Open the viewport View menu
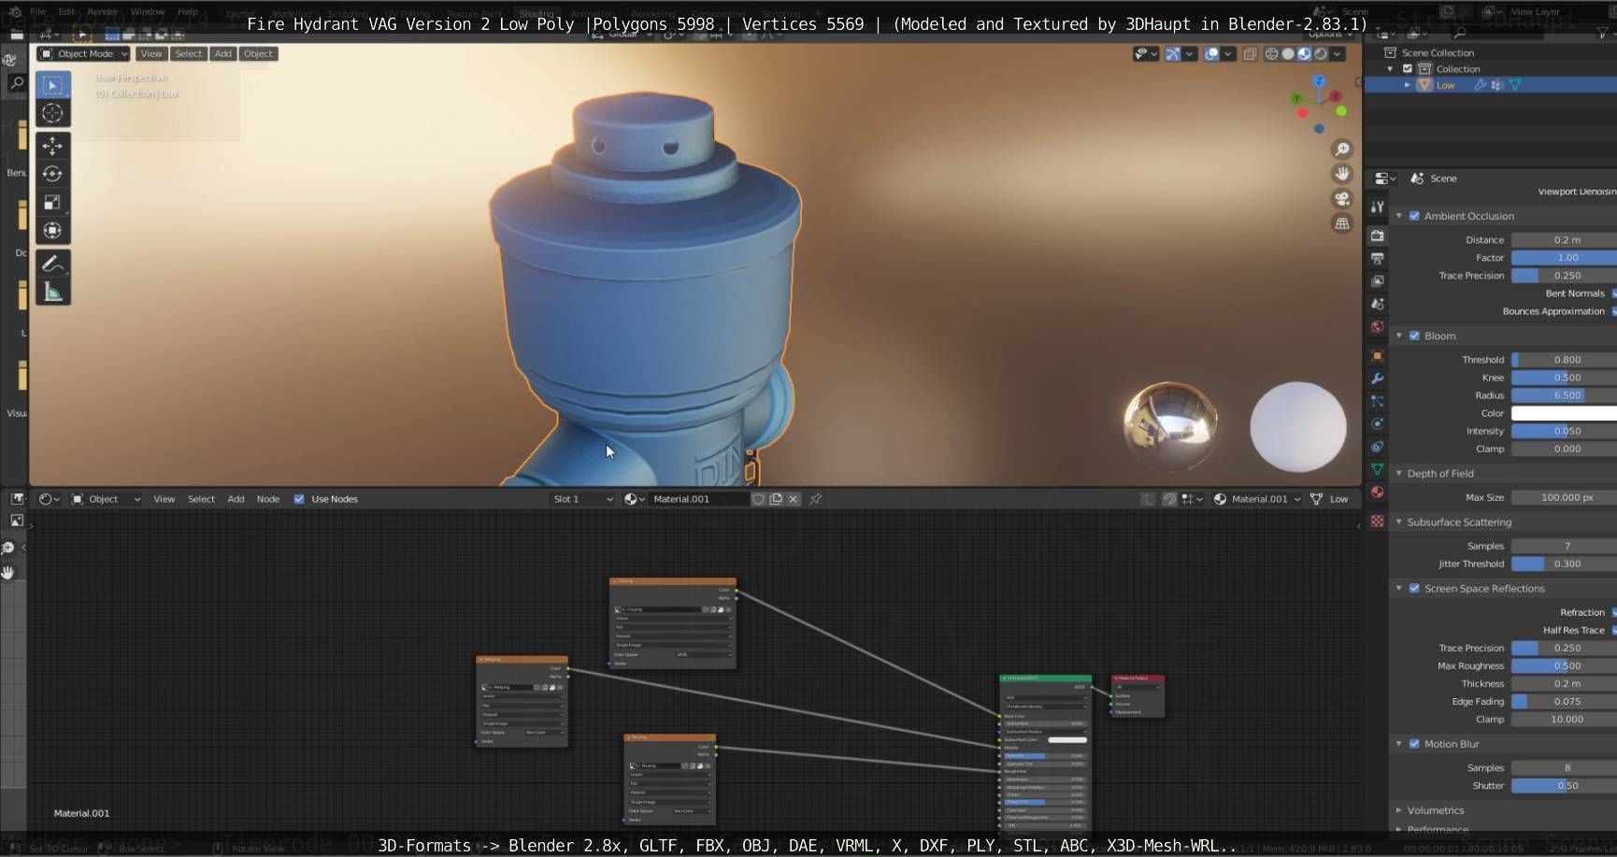 click(x=151, y=54)
